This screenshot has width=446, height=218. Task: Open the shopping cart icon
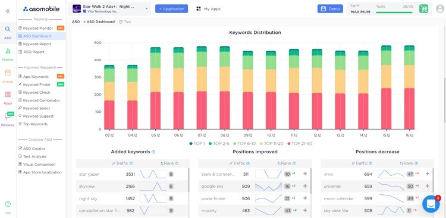tap(423, 9)
